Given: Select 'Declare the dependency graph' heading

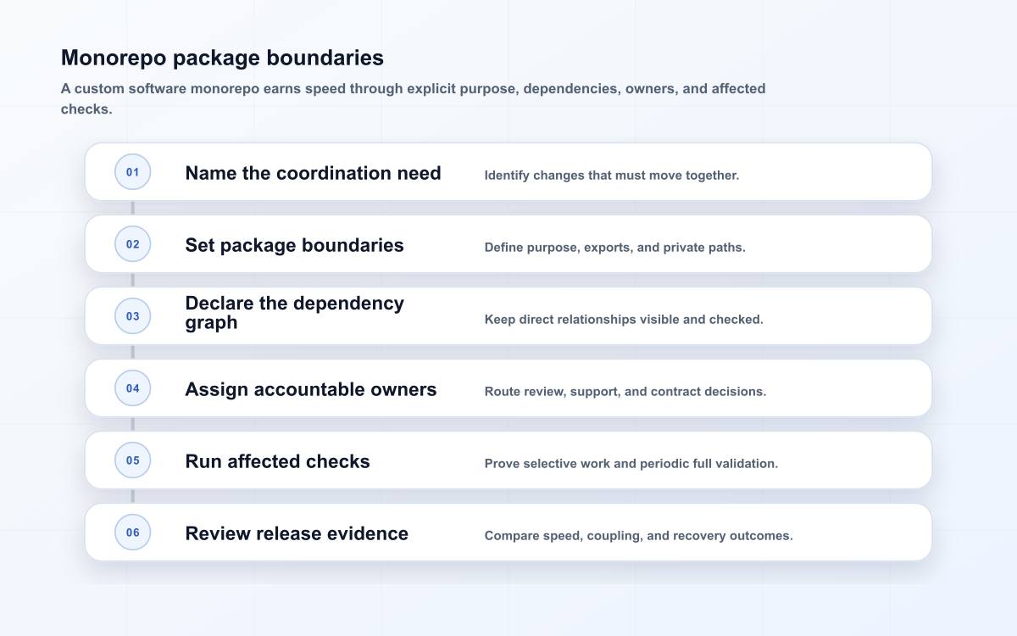Looking at the screenshot, I should [294, 313].
